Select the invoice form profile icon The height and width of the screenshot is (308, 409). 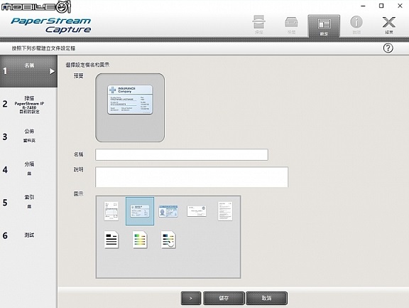point(111,211)
